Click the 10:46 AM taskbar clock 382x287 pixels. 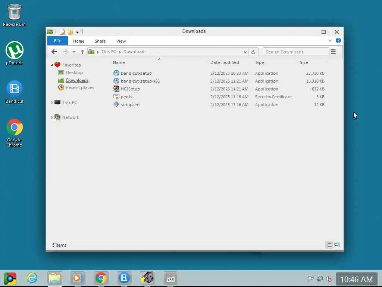(357, 279)
